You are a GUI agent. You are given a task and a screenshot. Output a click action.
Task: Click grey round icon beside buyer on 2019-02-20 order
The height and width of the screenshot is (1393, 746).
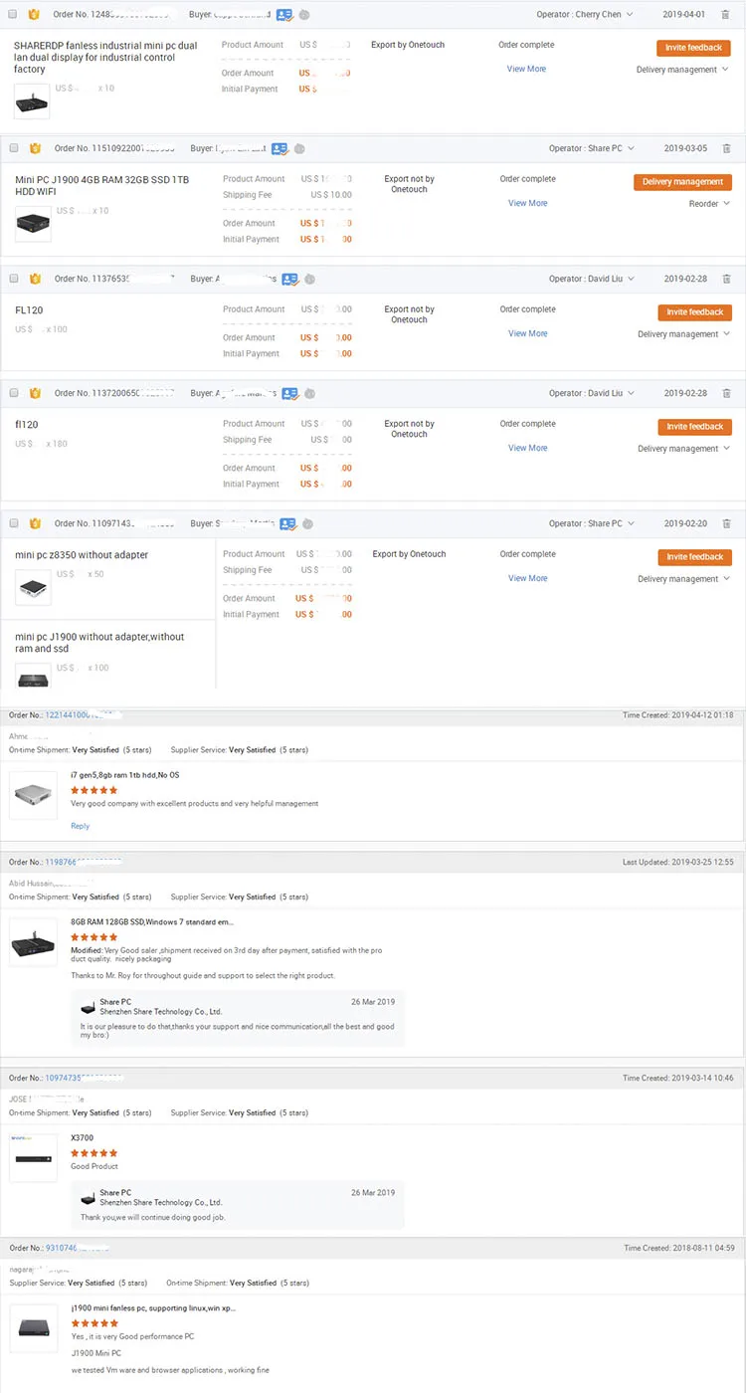307,523
